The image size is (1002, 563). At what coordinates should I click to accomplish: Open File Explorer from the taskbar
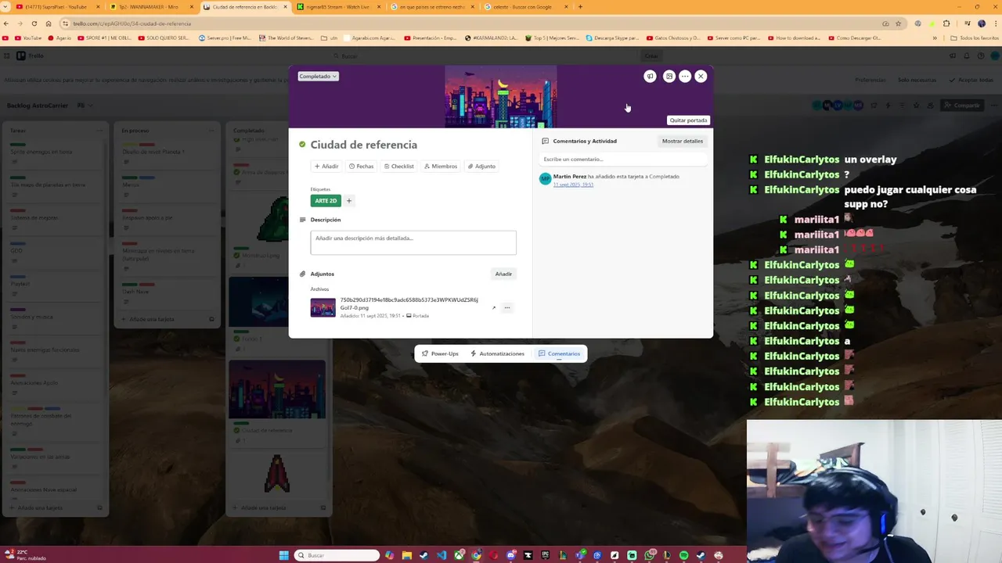[406, 555]
